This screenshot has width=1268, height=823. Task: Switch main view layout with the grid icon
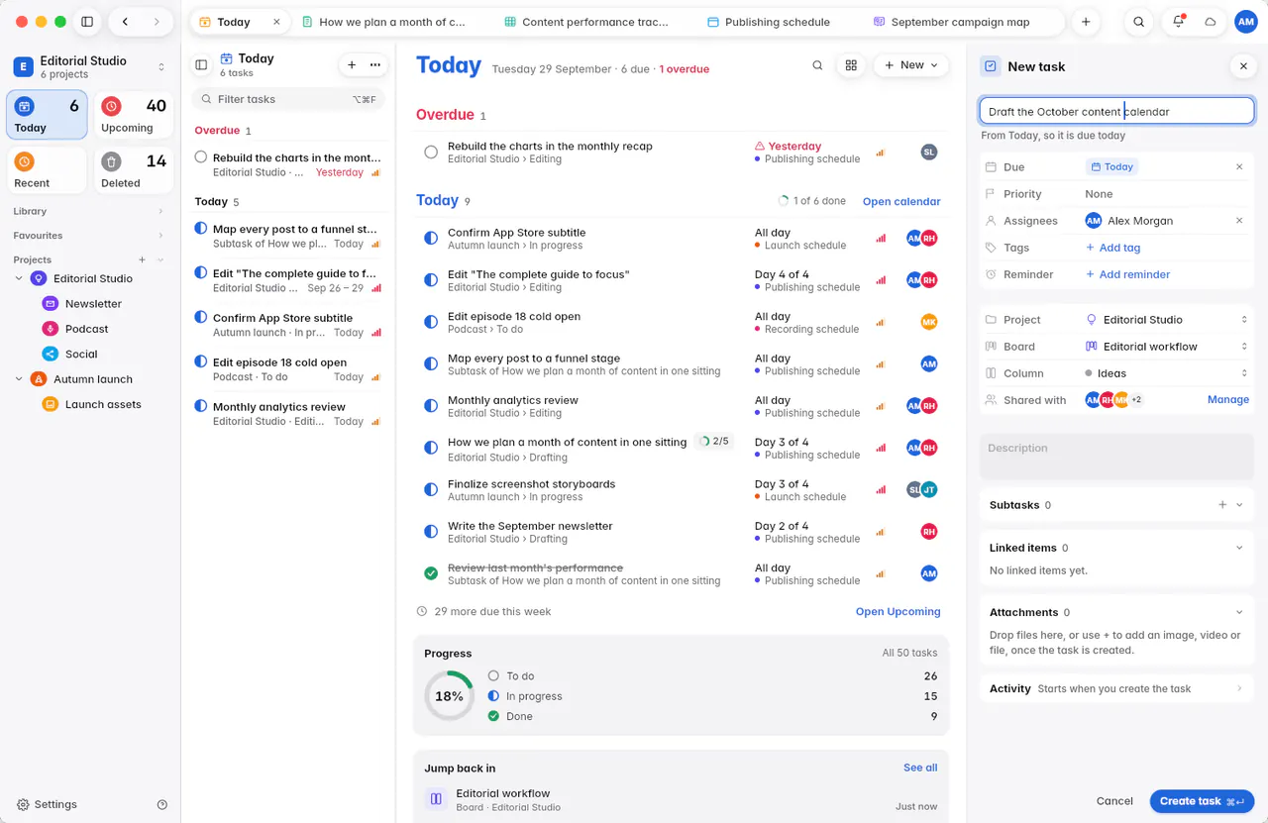tap(851, 65)
